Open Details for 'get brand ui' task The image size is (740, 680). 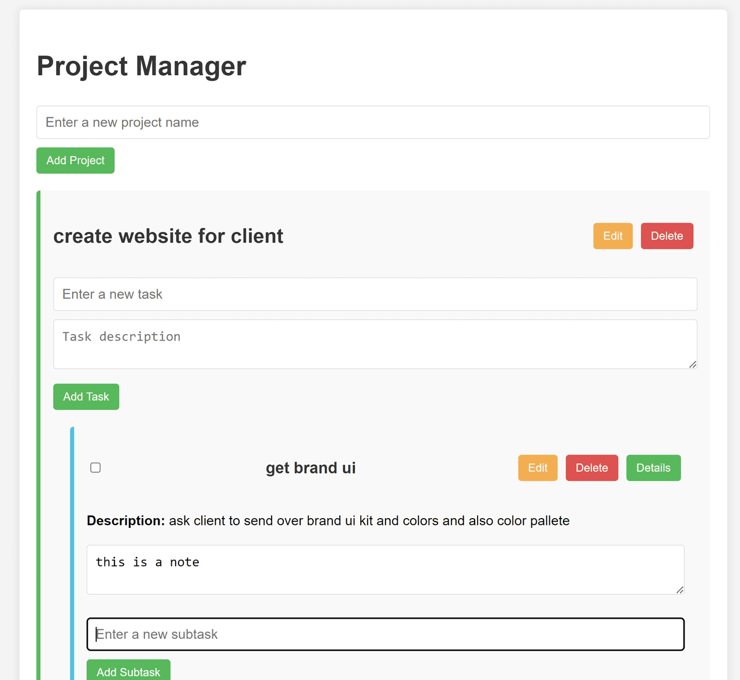(653, 468)
